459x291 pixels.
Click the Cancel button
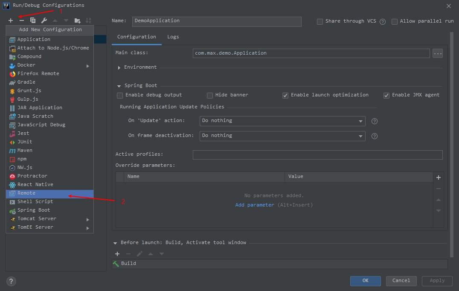(x=401, y=281)
